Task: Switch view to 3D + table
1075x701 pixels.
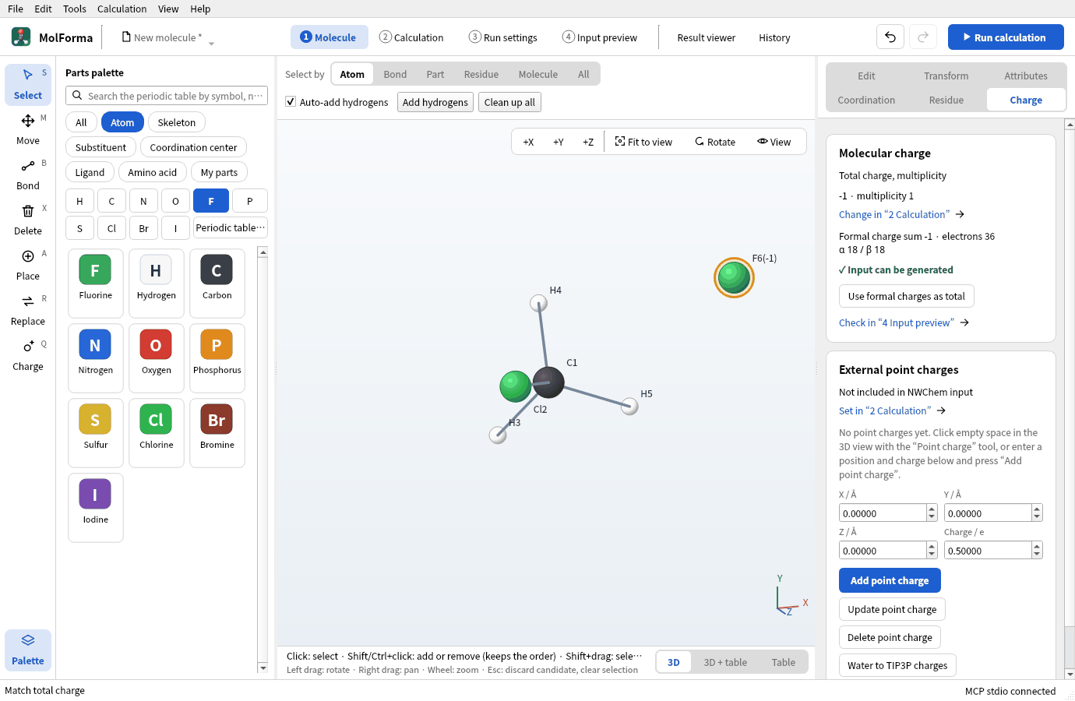Action: point(725,662)
